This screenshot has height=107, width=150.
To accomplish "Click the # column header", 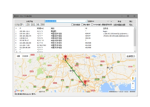I will click(17, 28).
